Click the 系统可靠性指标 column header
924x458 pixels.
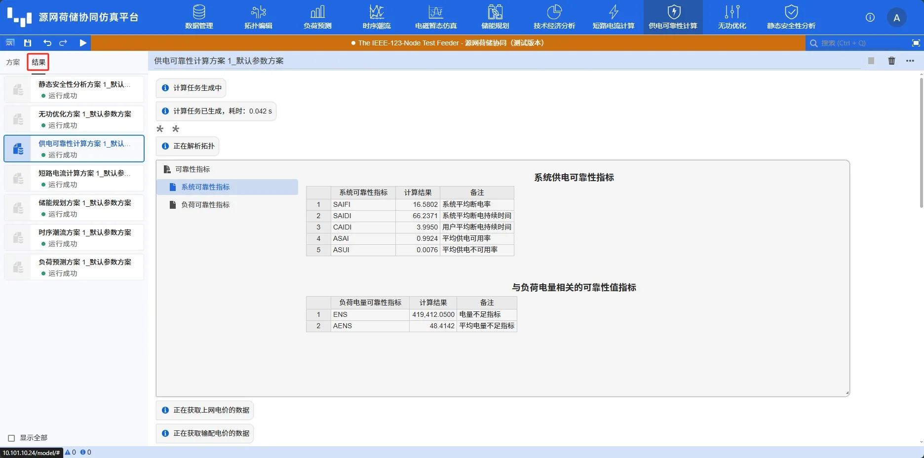coord(363,192)
